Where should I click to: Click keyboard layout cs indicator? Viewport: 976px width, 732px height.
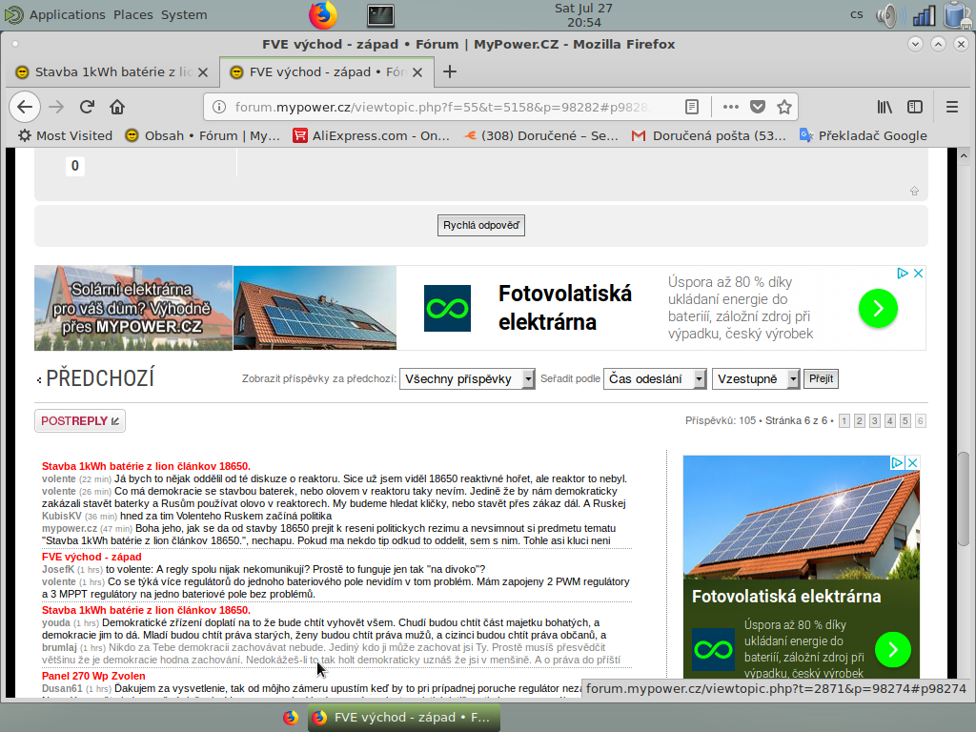[x=857, y=14]
